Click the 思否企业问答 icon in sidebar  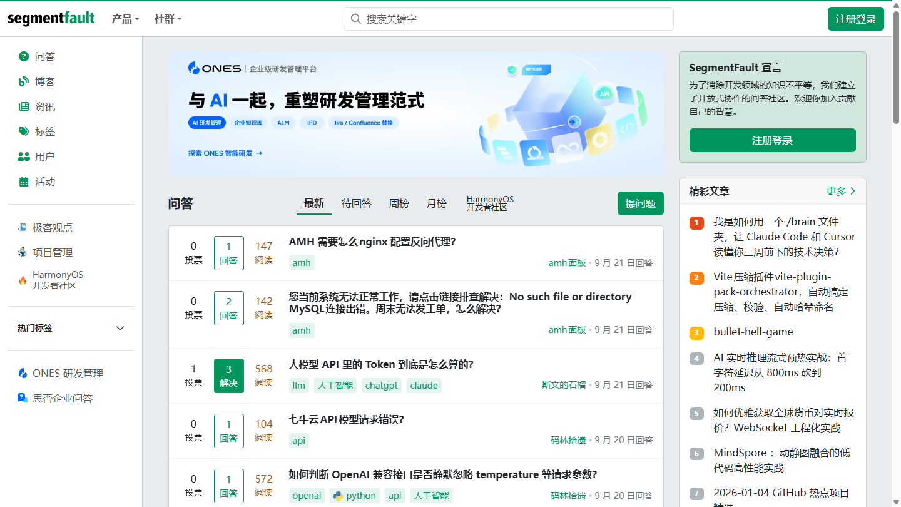pyautogui.click(x=23, y=398)
